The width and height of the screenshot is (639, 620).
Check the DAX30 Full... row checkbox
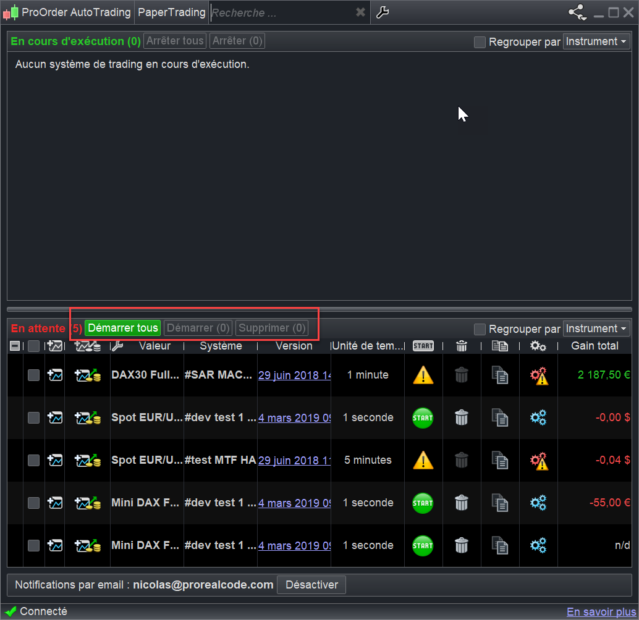tap(33, 375)
